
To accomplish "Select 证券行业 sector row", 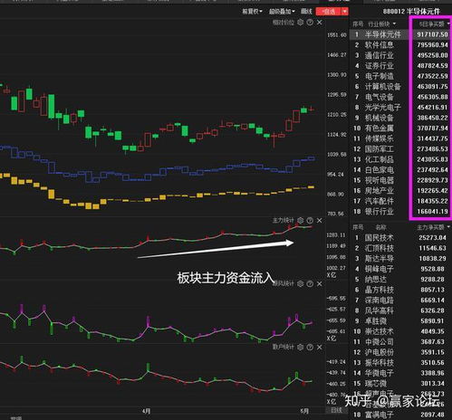I will pos(400,66).
